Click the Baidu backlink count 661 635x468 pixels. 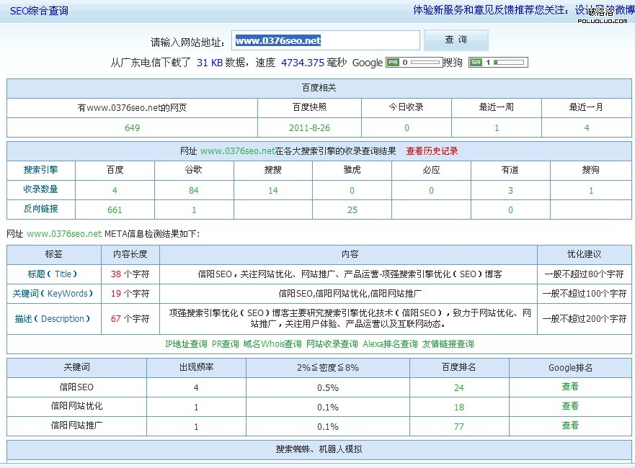pos(115,210)
